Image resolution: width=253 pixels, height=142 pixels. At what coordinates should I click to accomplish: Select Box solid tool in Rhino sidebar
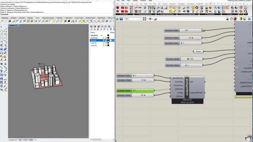pos(2,49)
